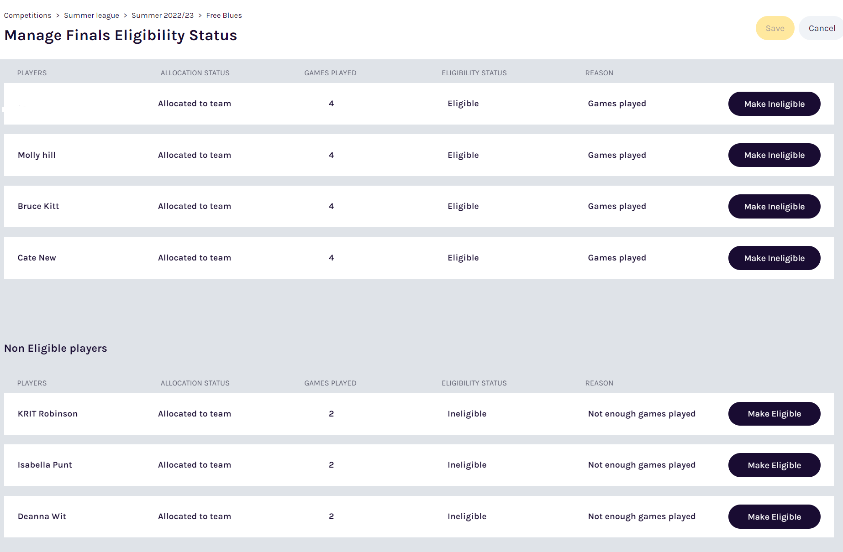Go to Summer league breadcrumb
Viewport: 843px width, 552px height.
point(91,16)
